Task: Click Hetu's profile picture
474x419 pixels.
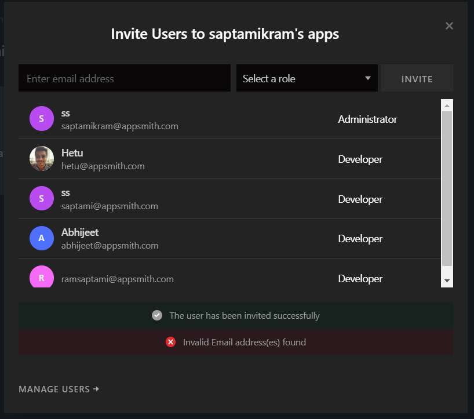Action: point(41,158)
